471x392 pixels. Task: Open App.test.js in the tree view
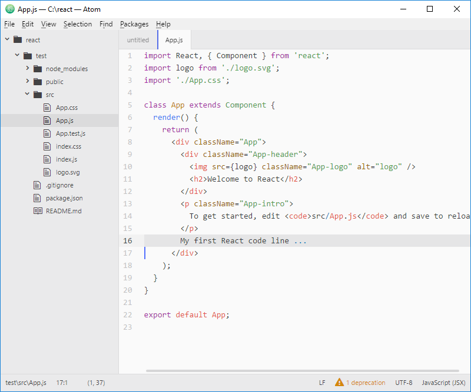pos(70,133)
